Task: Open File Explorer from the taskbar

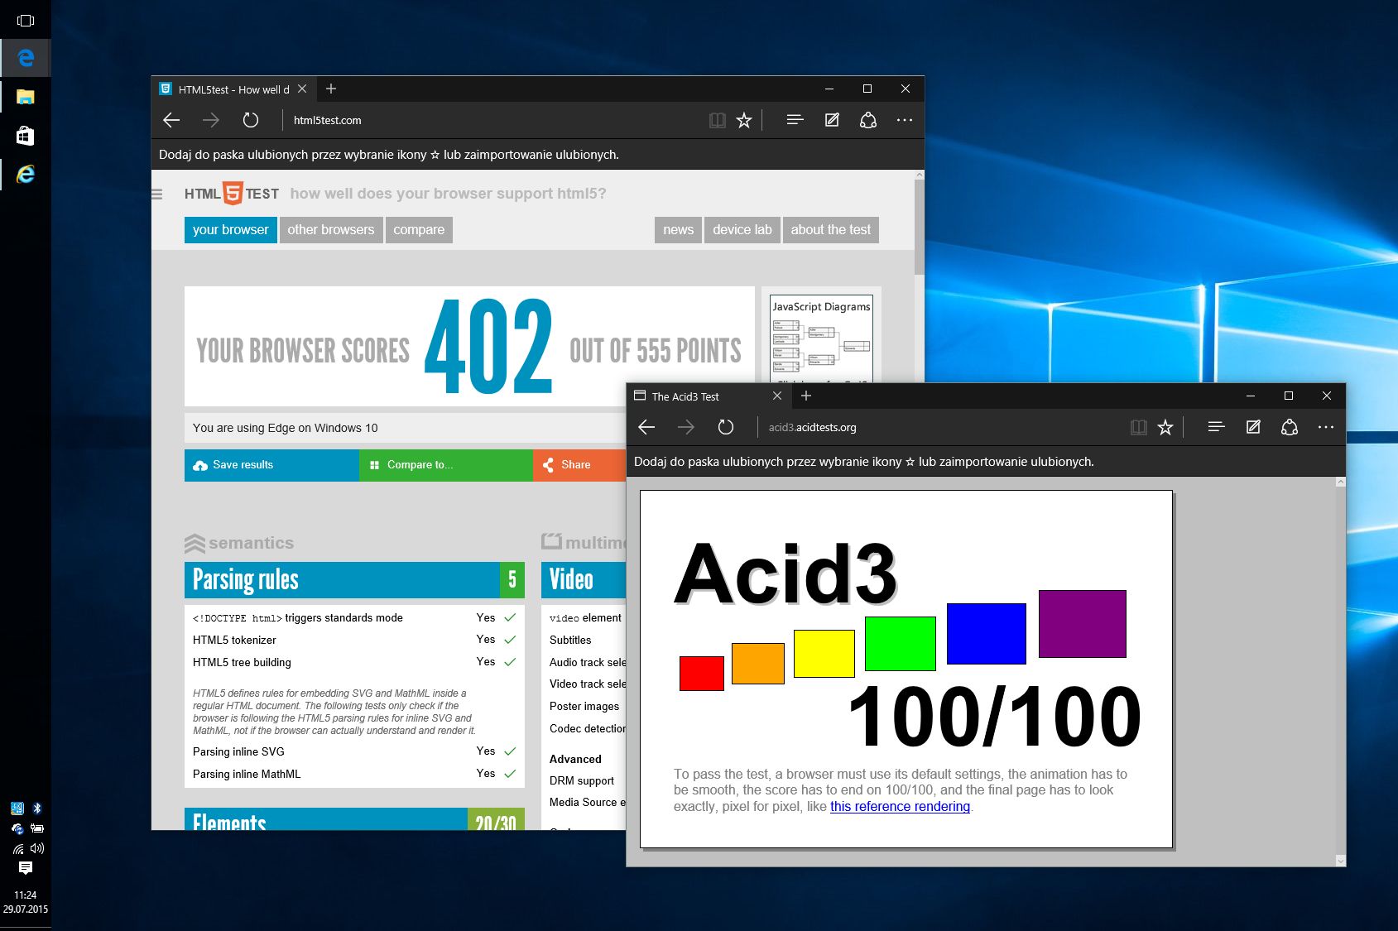Action: point(26,97)
